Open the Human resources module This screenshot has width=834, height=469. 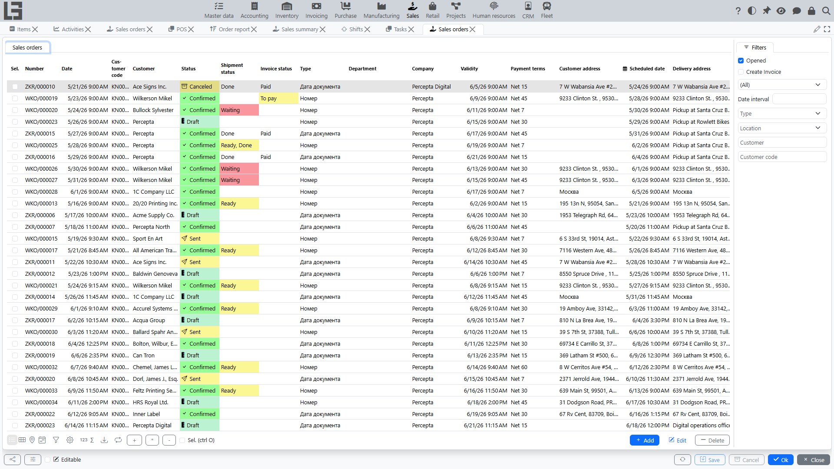click(x=494, y=10)
